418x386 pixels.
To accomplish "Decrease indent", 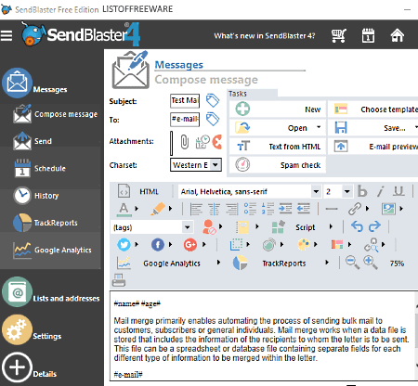I will pyautogui.click(x=304, y=209).
